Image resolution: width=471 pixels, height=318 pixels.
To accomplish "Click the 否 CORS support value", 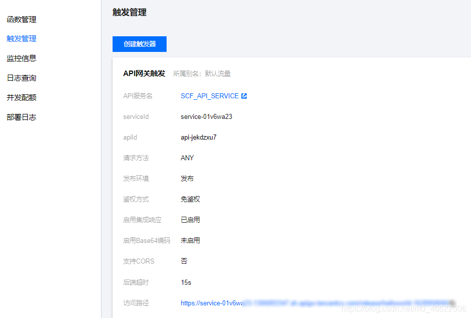I will point(184,261).
